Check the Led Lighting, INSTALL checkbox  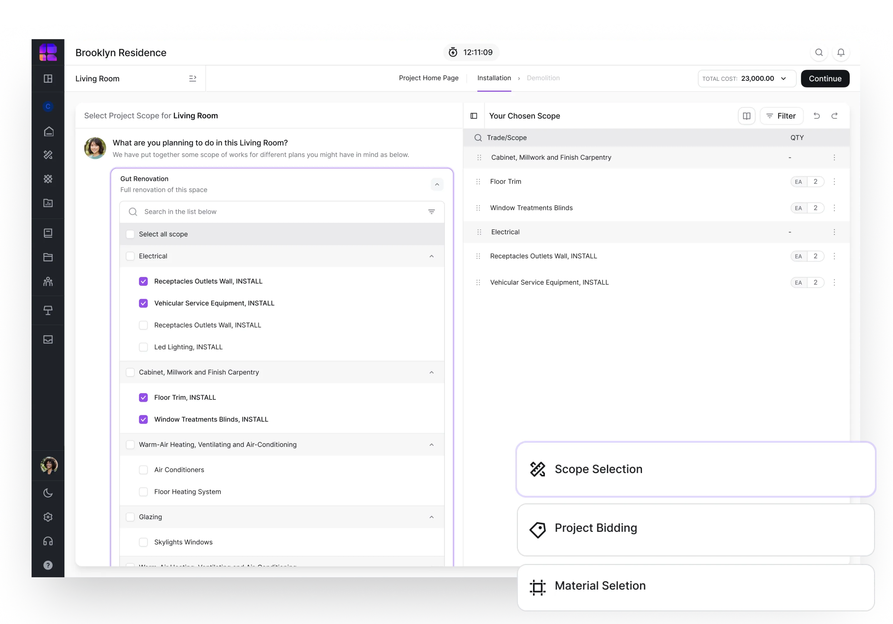[x=143, y=347]
